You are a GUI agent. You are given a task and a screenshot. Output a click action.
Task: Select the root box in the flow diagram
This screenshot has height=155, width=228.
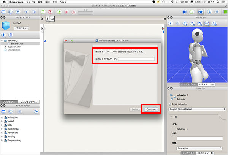(50, 19)
